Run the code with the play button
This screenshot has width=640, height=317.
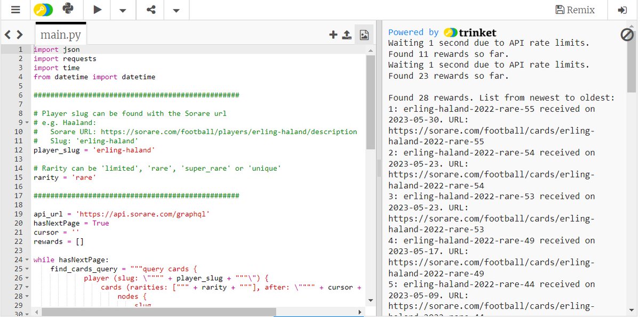click(x=97, y=10)
